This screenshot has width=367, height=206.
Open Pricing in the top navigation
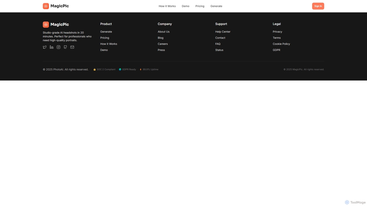[x=200, y=6]
